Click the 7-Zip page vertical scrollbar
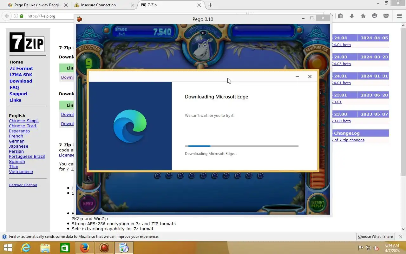 click(x=403, y=127)
